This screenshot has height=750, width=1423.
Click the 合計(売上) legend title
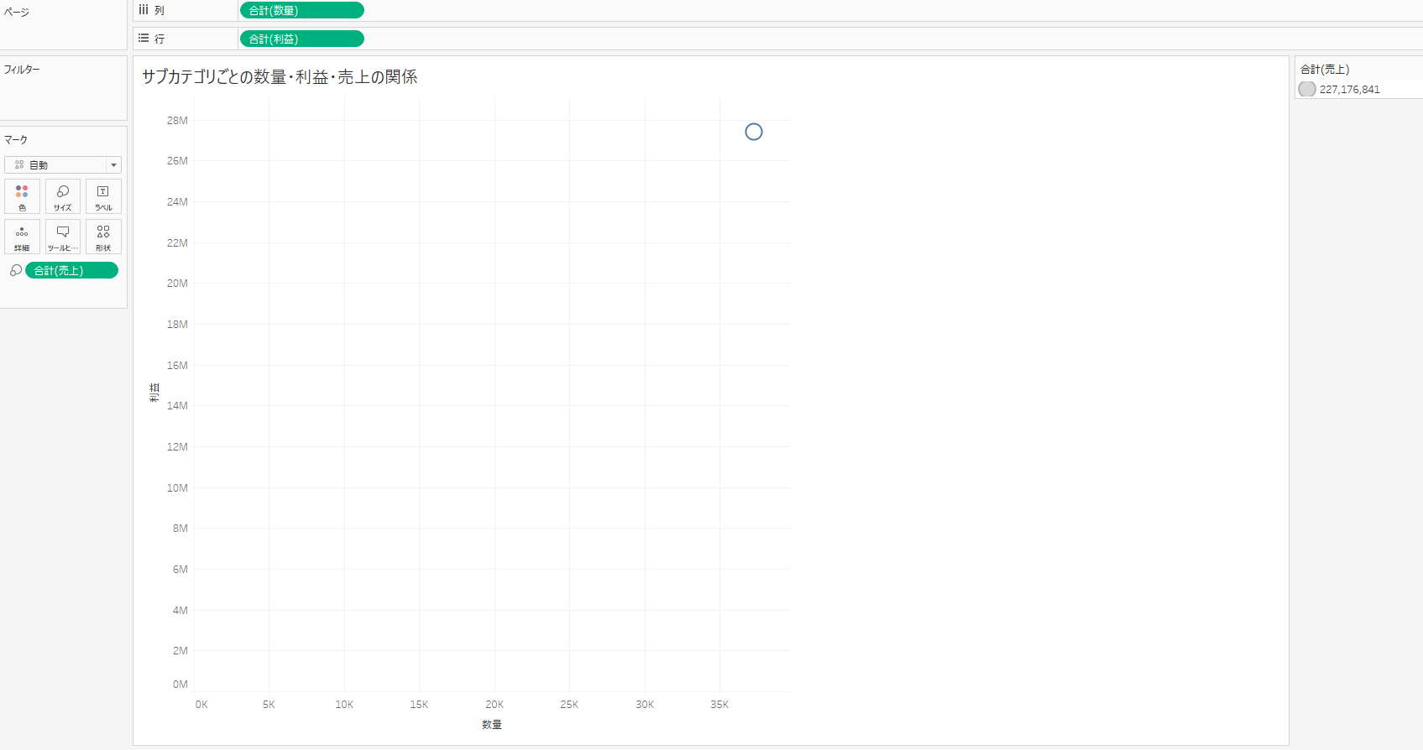tap(1325, 70)
